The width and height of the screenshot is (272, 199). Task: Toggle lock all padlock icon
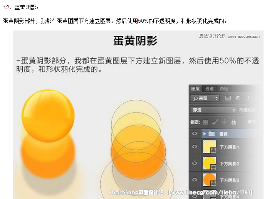click(233, 122)
